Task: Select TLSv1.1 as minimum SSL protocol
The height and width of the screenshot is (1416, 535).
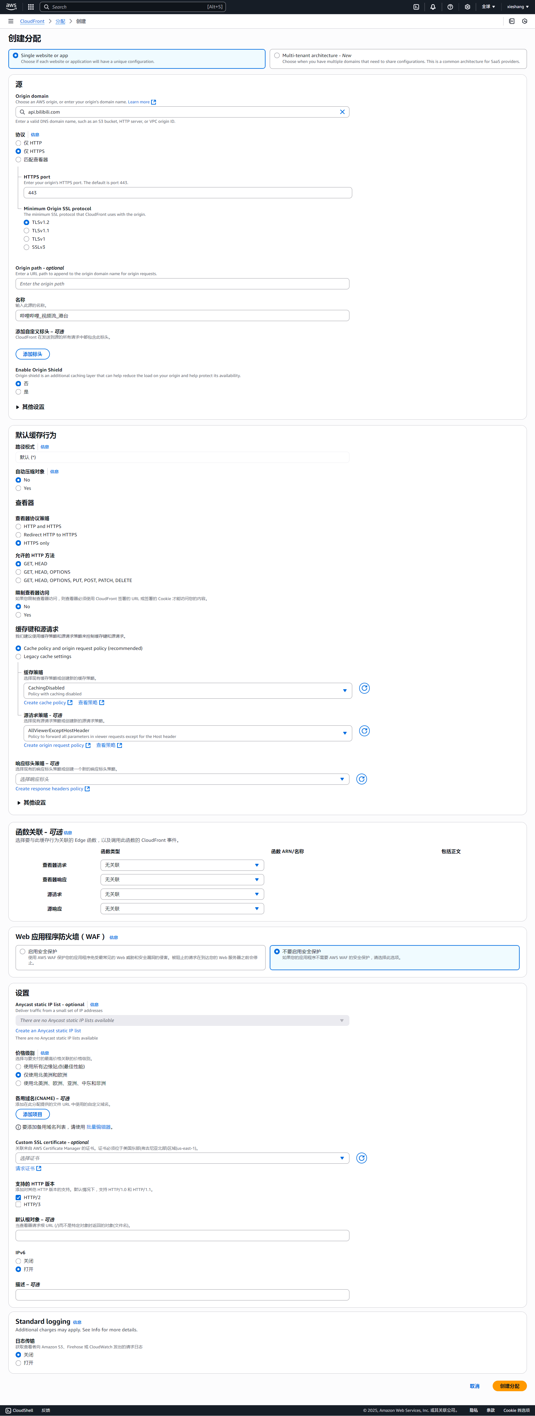Action: coord(26,231)
